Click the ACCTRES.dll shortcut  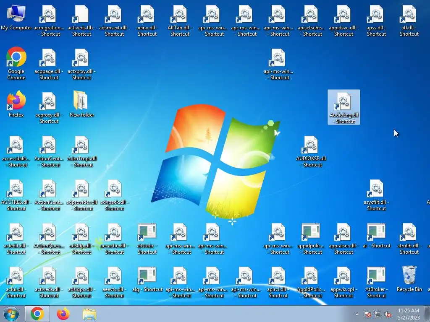point(16,195)
